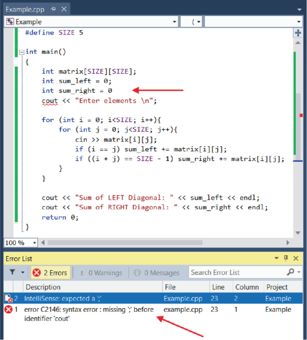
Task: Open the Error List window options dropdown
Action: (x=276, y=258)
